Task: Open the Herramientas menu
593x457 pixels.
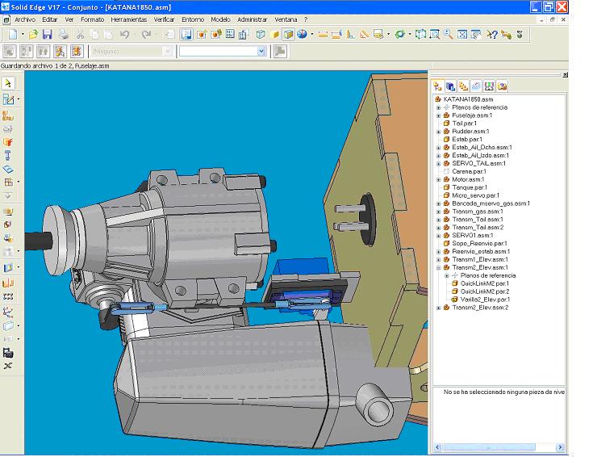Action: [x=127, y=19]
